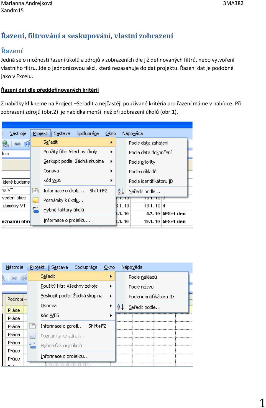The height and width of the screenshot is (408, 266).
Task: Click the Poznámky ke zdroji icon
Action: point(33,336)
